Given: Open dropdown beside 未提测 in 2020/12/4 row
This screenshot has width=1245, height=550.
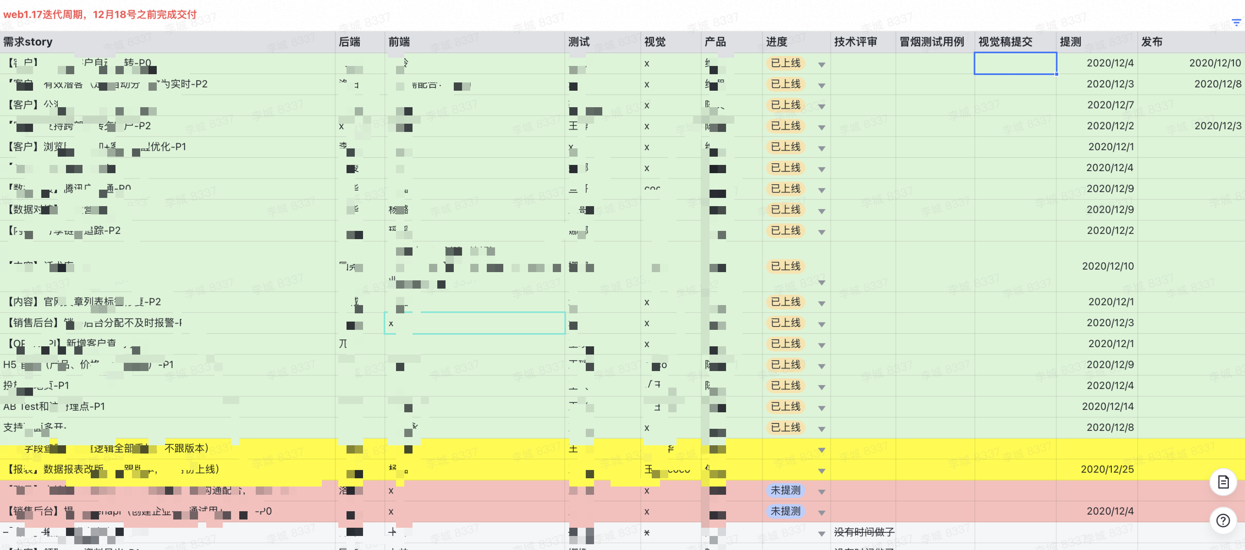Looking at the screenshot, I should pos(821,513).
